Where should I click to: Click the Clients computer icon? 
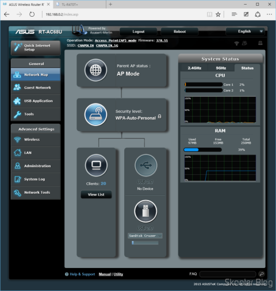click(96, 165)
